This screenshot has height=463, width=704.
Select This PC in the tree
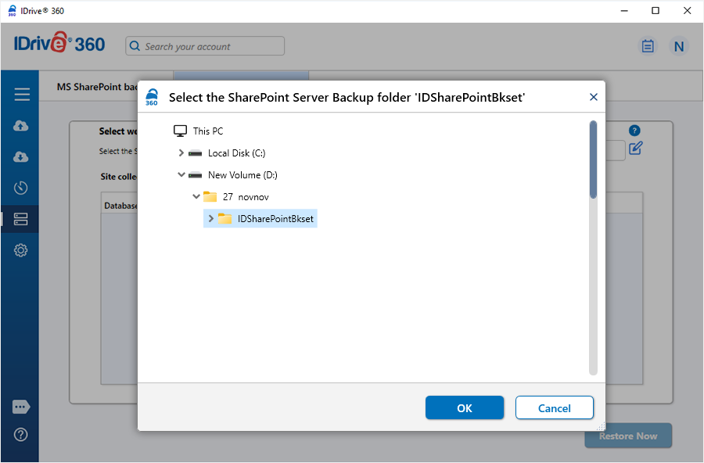click(207, 131)
